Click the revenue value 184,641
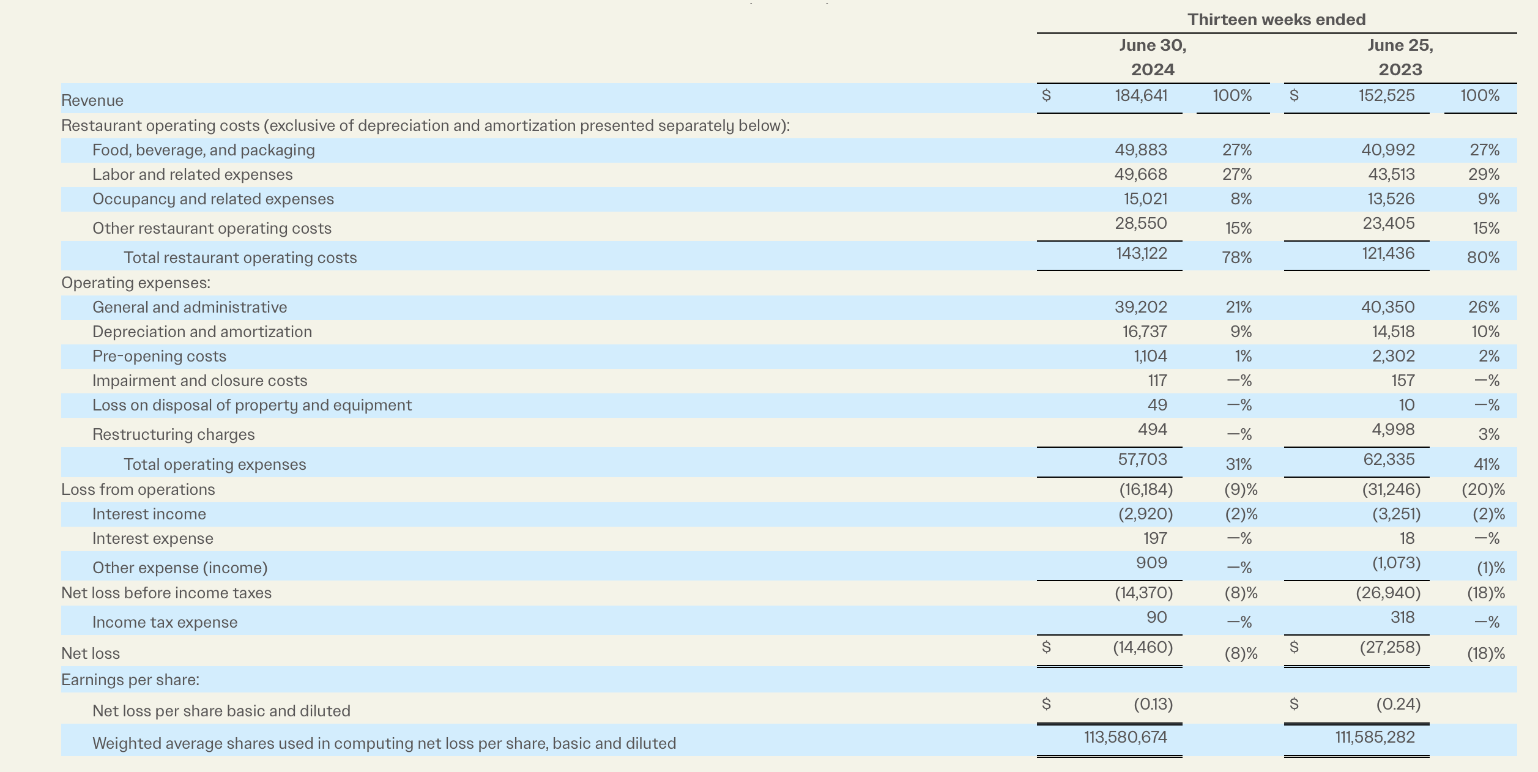Screen dimensions: 1538x772 [1143, 96]
